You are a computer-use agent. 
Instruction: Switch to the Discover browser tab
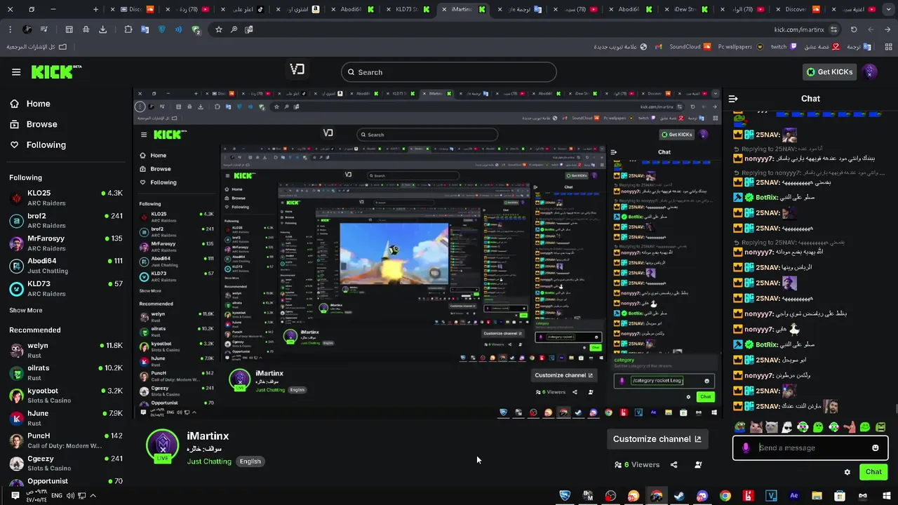(796, 9)
